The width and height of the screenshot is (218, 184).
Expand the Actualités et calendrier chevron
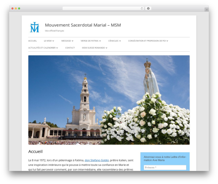click(x=57, y=48)
